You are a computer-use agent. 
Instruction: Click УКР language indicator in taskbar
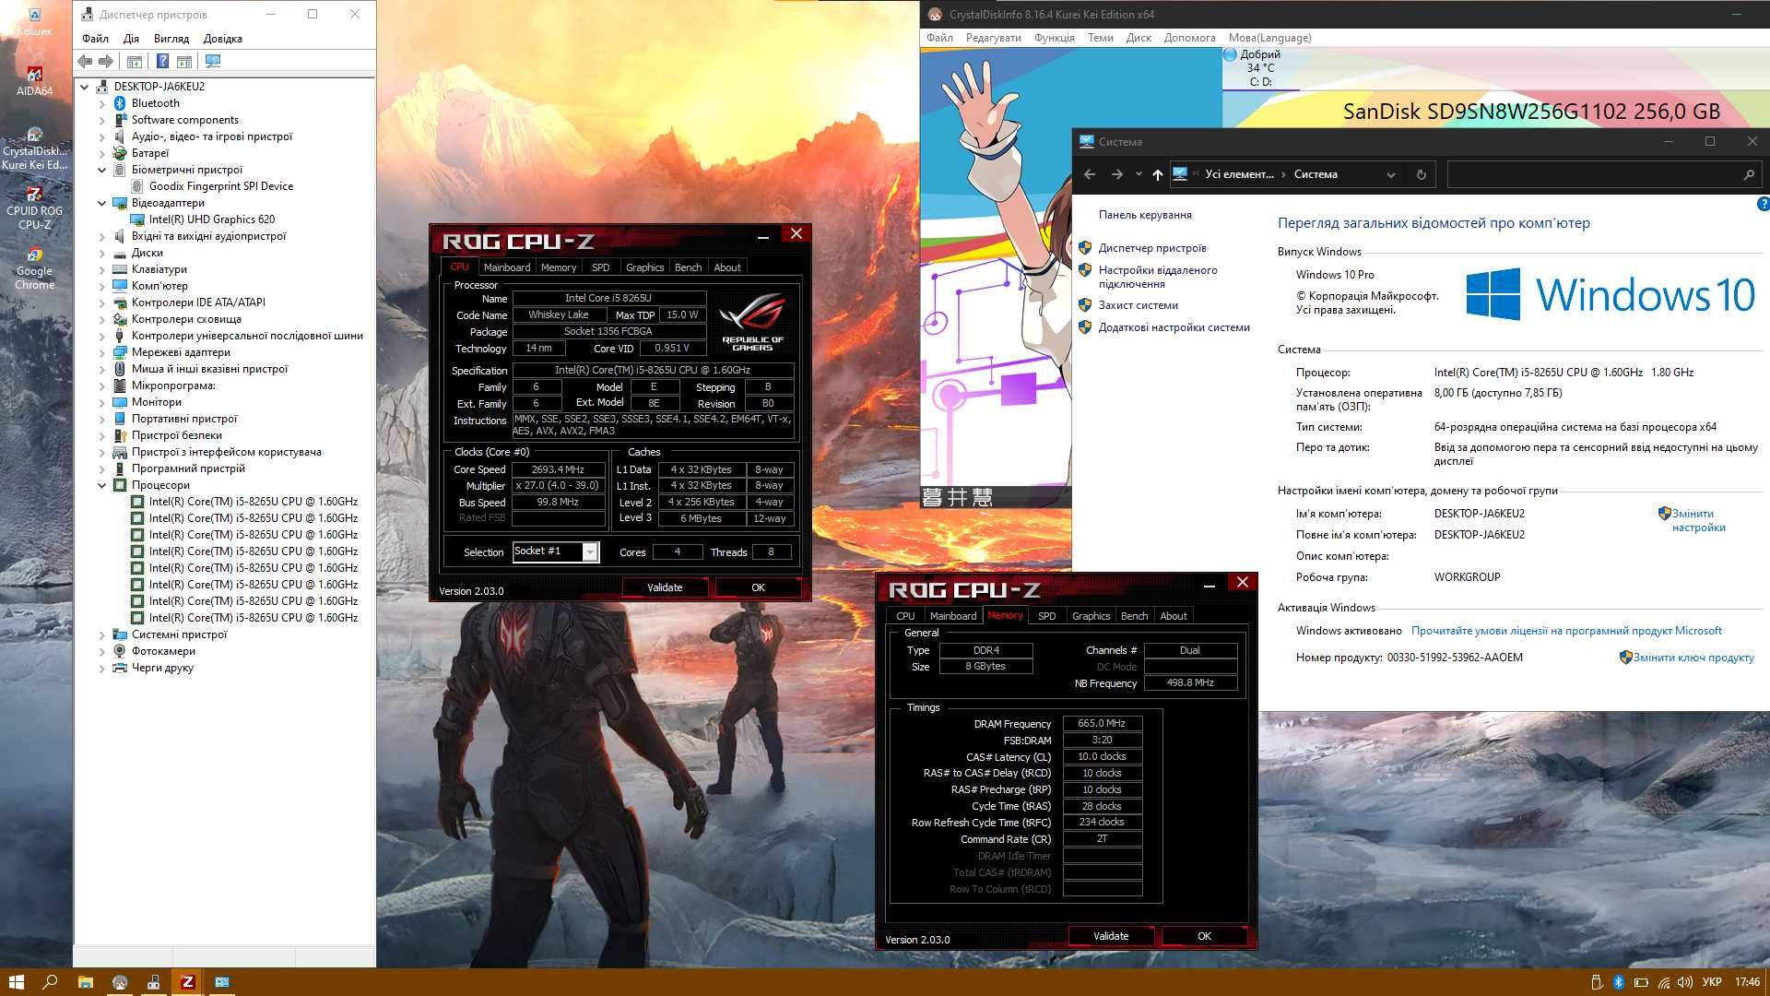[1712, 982]
